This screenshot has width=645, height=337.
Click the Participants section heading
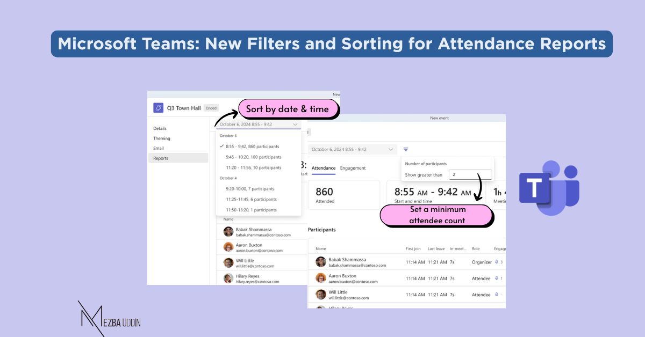[321, 230]
